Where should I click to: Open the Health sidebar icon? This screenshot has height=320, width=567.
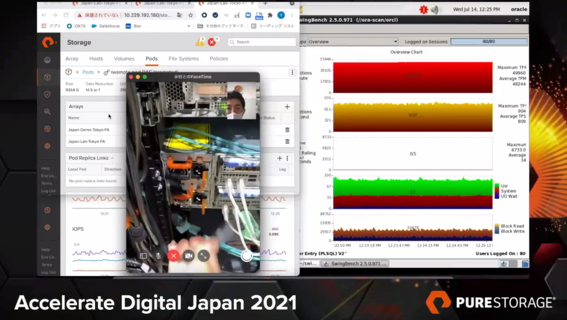tap(47, 129)
